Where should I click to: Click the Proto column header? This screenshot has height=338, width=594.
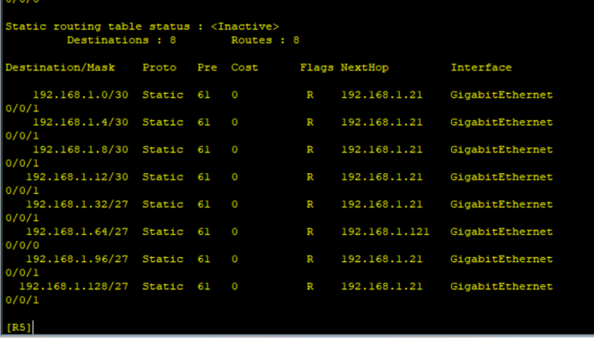pyautogui.click(x=159, y=68)
